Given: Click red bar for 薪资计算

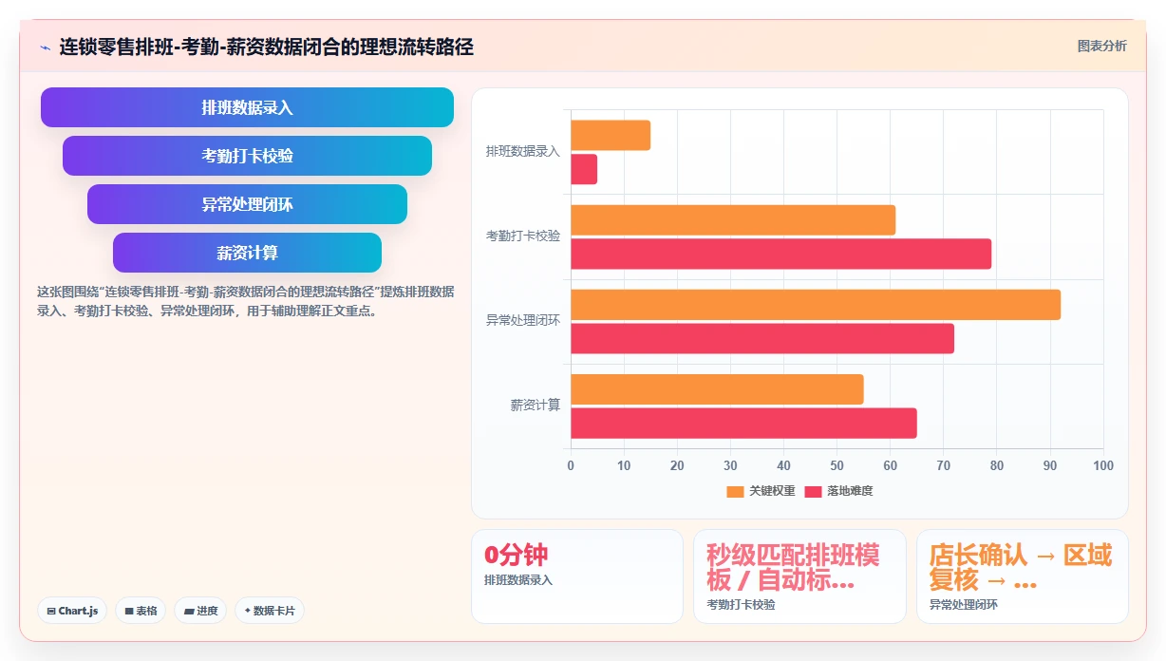Looking at the screenshot, I should pyautogui.click(x=743, y=423).
